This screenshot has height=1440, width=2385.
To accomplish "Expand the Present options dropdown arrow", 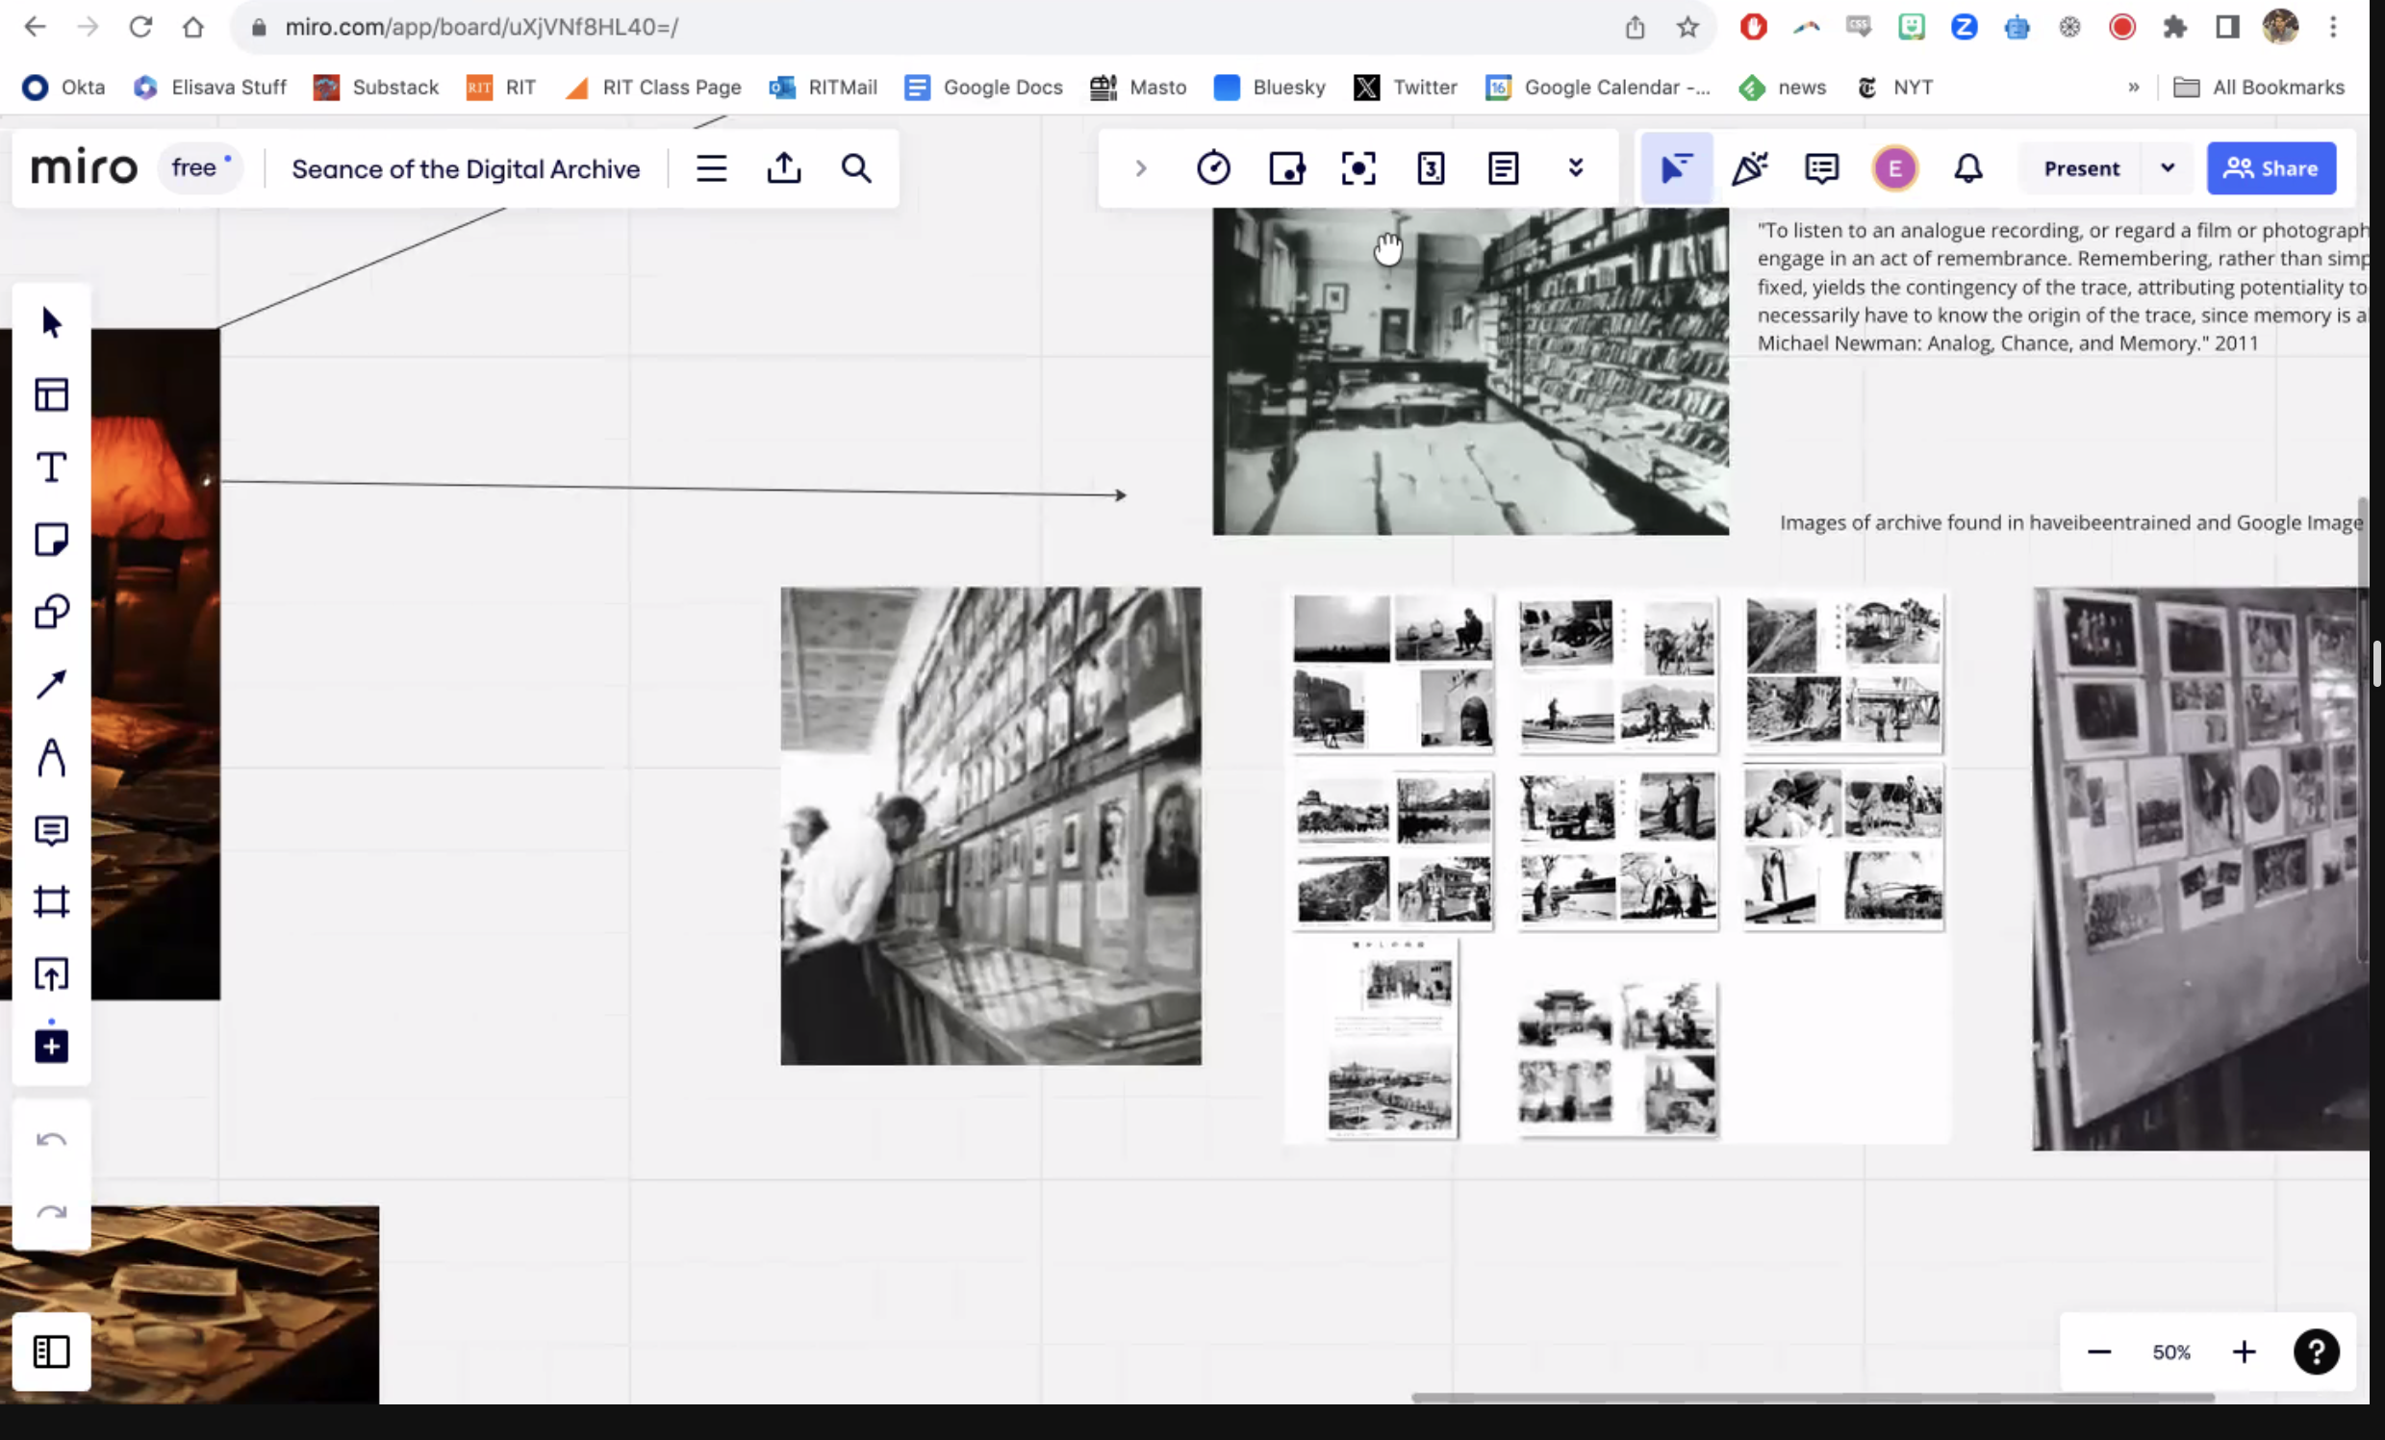I will tap(2168, 168).
